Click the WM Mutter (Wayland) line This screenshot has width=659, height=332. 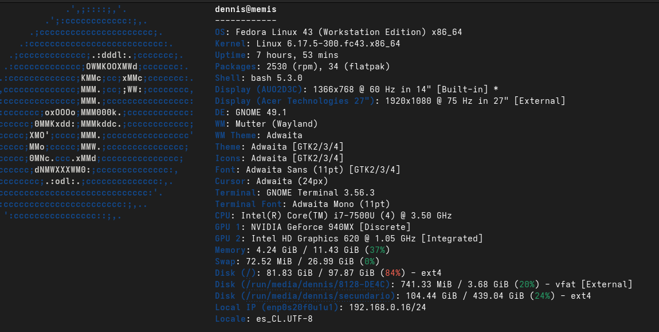click(x=266, y=124)
